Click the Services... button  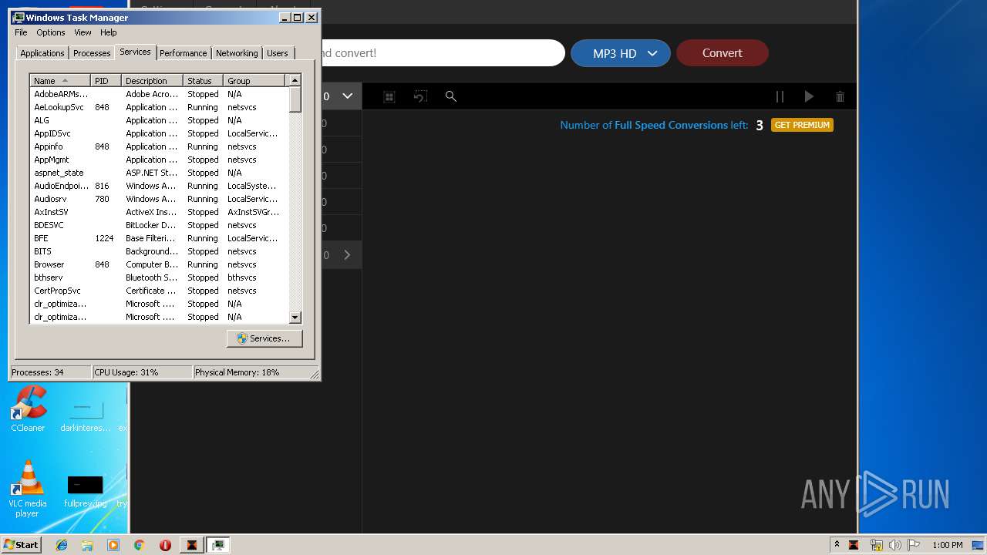click(264, 338)
